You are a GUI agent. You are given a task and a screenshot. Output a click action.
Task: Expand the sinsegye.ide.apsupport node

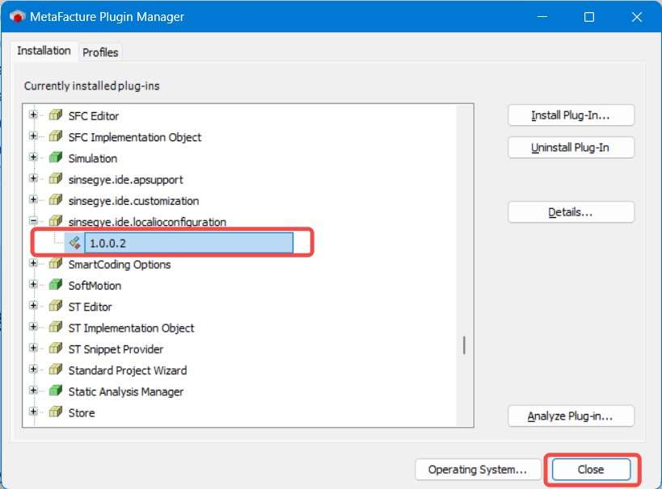pyautogui.click(x=33, y=179)
